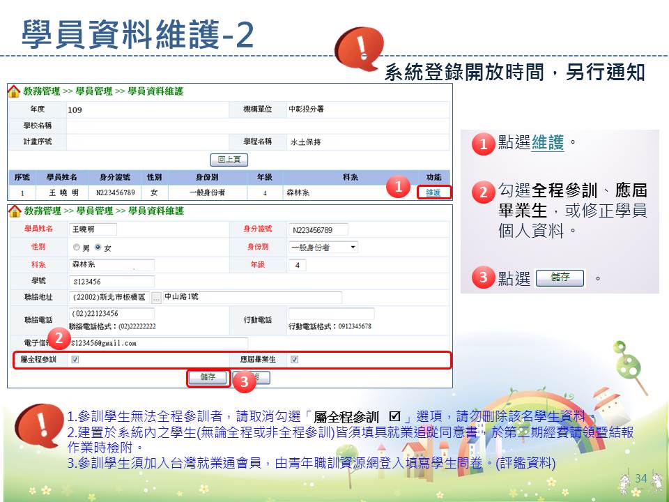Toggle the 屬全程參訓 checkbox
The height and width of the screenshot is (502, 669).
click(75, 360)
